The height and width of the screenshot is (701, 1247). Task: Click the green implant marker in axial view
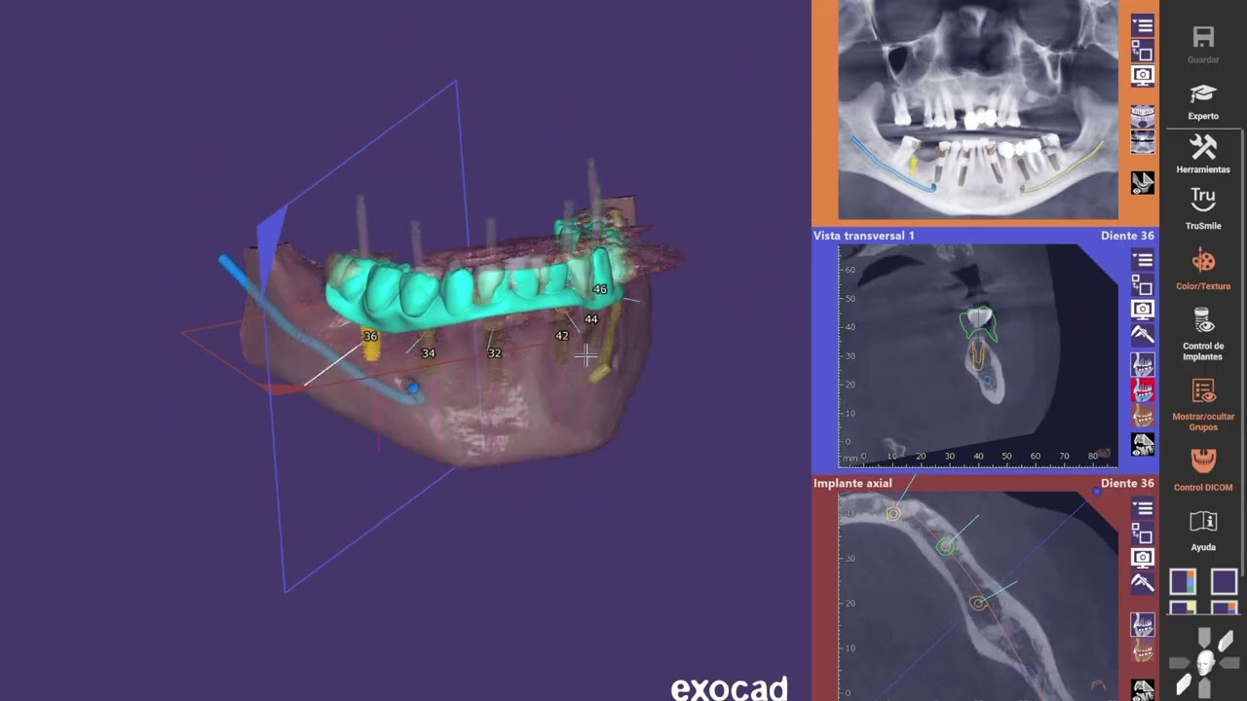tap(945, 547)
